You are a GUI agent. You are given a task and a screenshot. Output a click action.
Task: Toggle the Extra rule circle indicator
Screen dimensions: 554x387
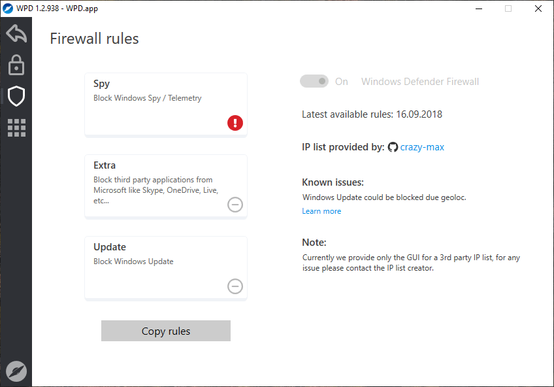[x=235, y=205]
